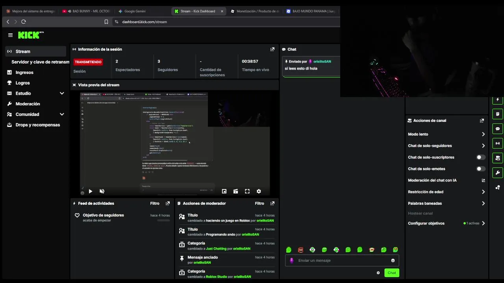
Task: Toggle Chat de solo-suscriptores switch
Action: [481, 157]
